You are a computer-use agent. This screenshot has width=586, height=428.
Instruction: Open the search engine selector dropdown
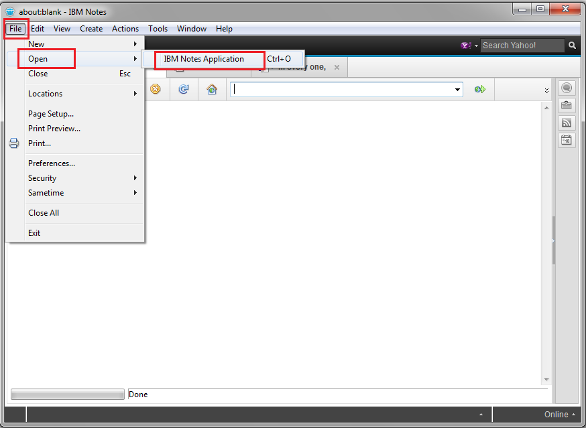(x=476, y=46)
